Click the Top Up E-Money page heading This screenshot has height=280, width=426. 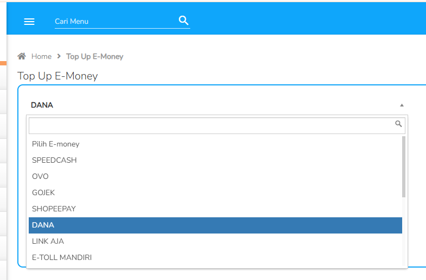pos(57,76)
